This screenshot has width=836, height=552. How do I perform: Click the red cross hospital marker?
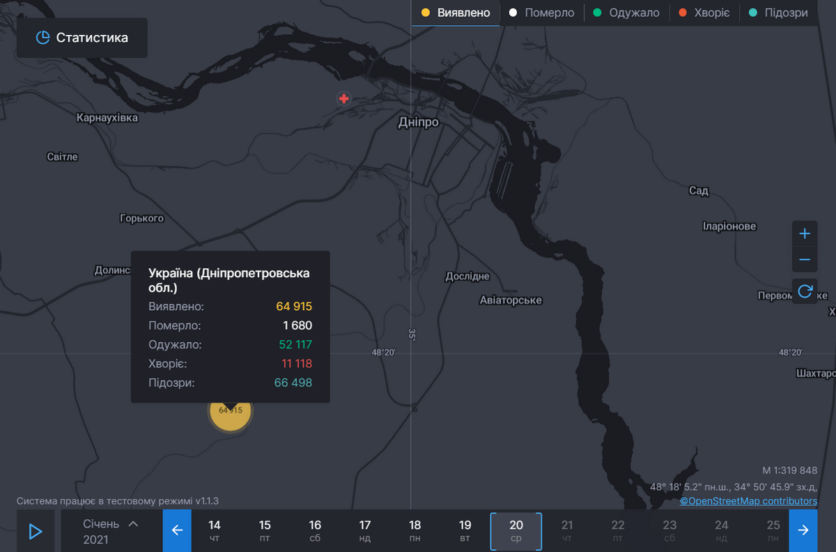343,99
